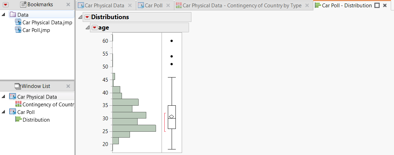
Task: Collapse the Data folder in Bookmarks
Action: [3, 15]
